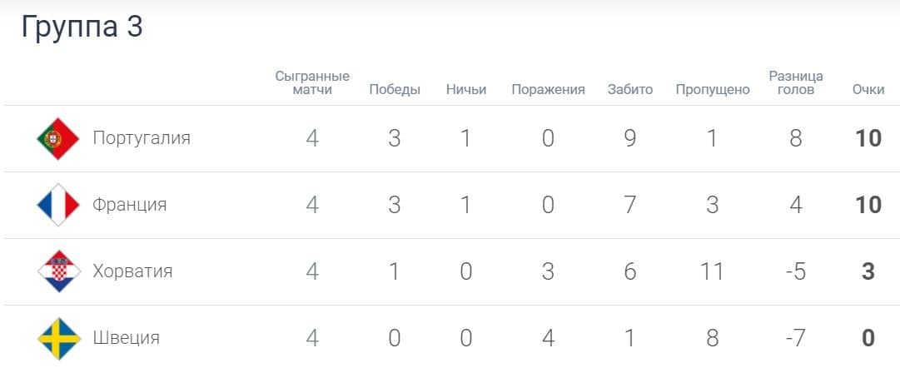Sort by Поражения column header
Screen dimensions: 900x383
point(548,90)
